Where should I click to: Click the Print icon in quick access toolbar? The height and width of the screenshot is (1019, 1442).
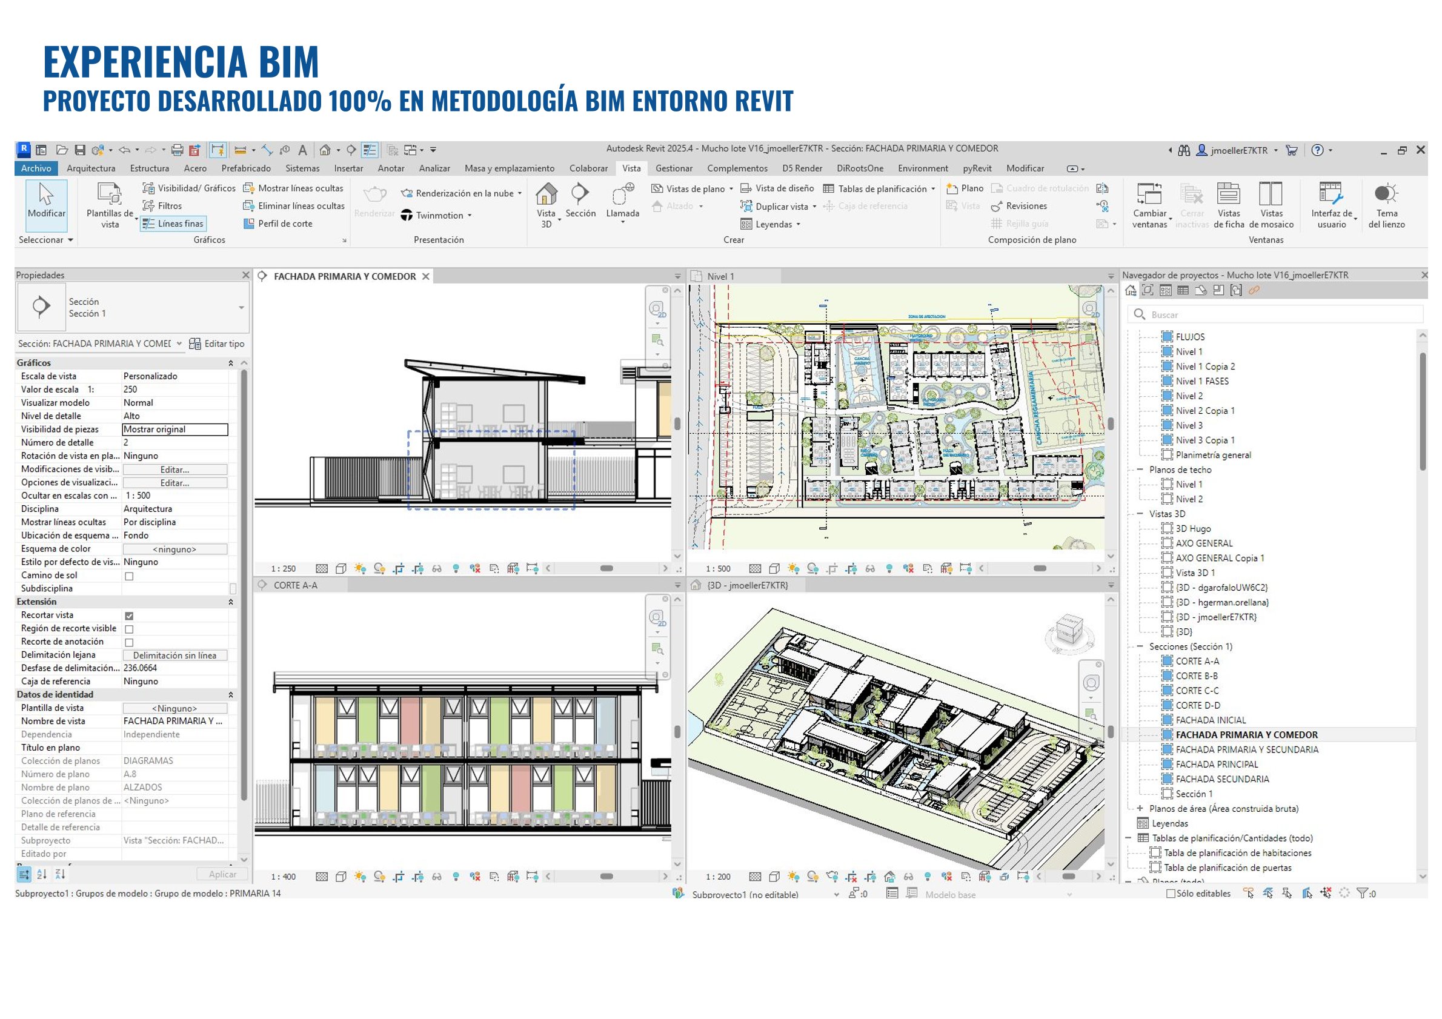tap(177, 150)
